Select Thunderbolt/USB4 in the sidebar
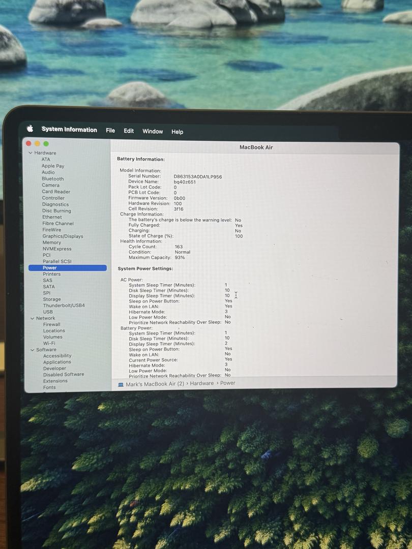 (64, 306)
